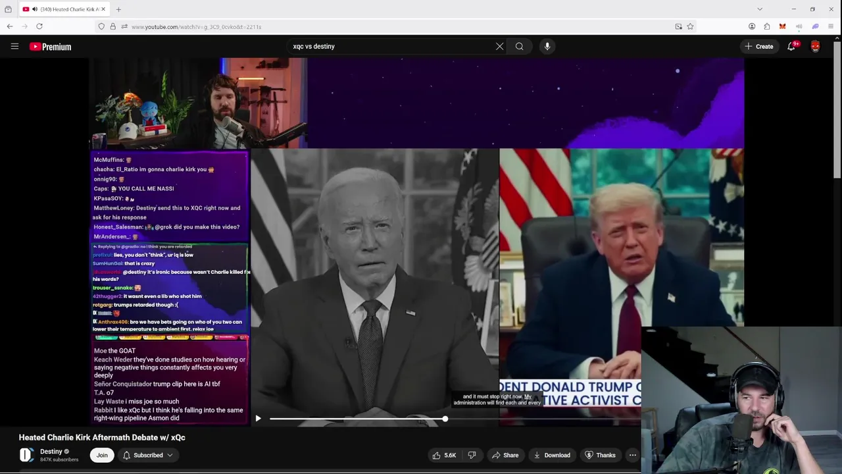Image resolution: width=842 pixels, height=474 pixels.
Task: Close the Heated Charlie Kirk tab
Action: coord(103,9)
